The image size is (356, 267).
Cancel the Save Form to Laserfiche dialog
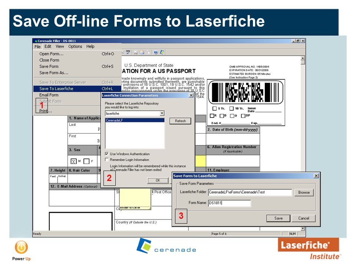tap(304, 218)
